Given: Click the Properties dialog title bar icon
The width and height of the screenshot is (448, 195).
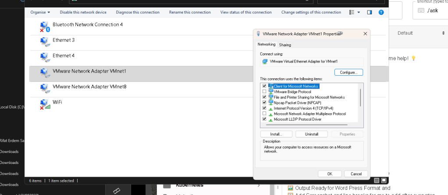Looking at the screenshot, I should coord(258,34).
